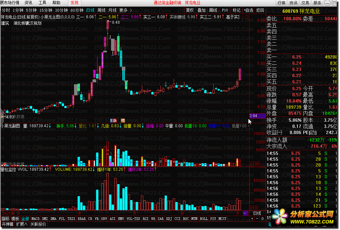Screen dimensions: 340x230
Task: Click stock title 600769 祥龙电业
Action: click(x=301, y=11)
